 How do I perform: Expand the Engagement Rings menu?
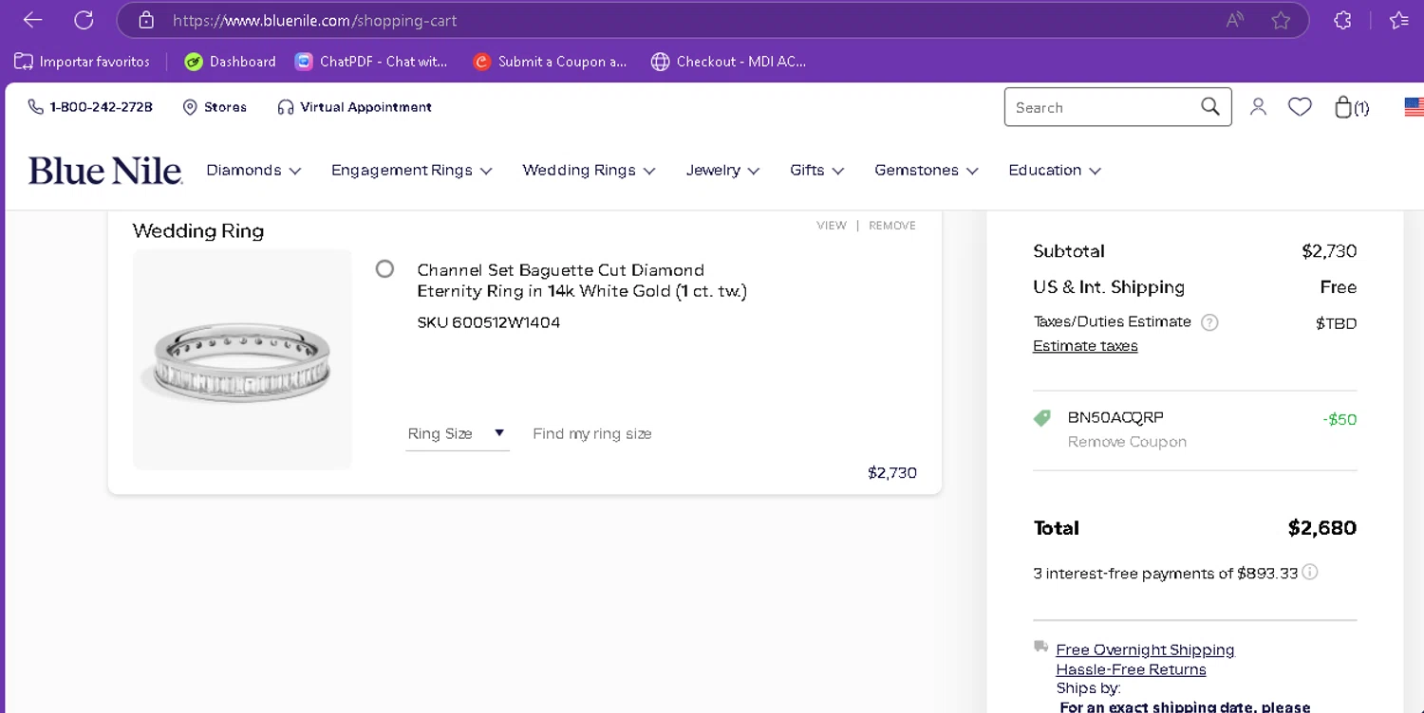click(411, 171)
